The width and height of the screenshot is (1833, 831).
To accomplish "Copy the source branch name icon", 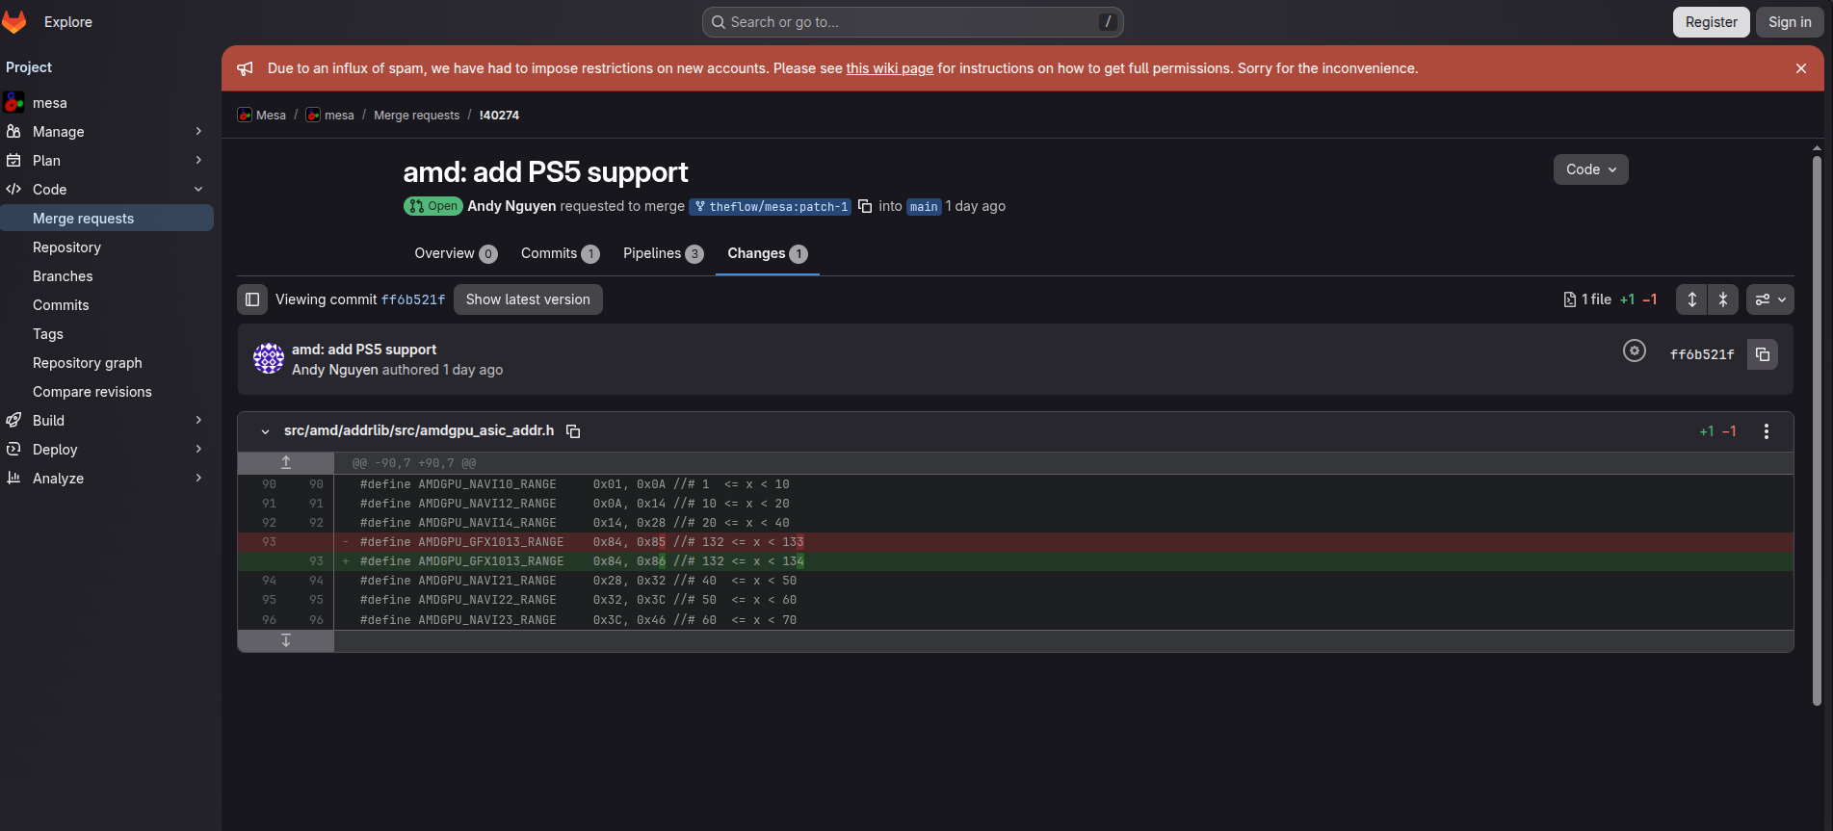I will tap(865, 206).
